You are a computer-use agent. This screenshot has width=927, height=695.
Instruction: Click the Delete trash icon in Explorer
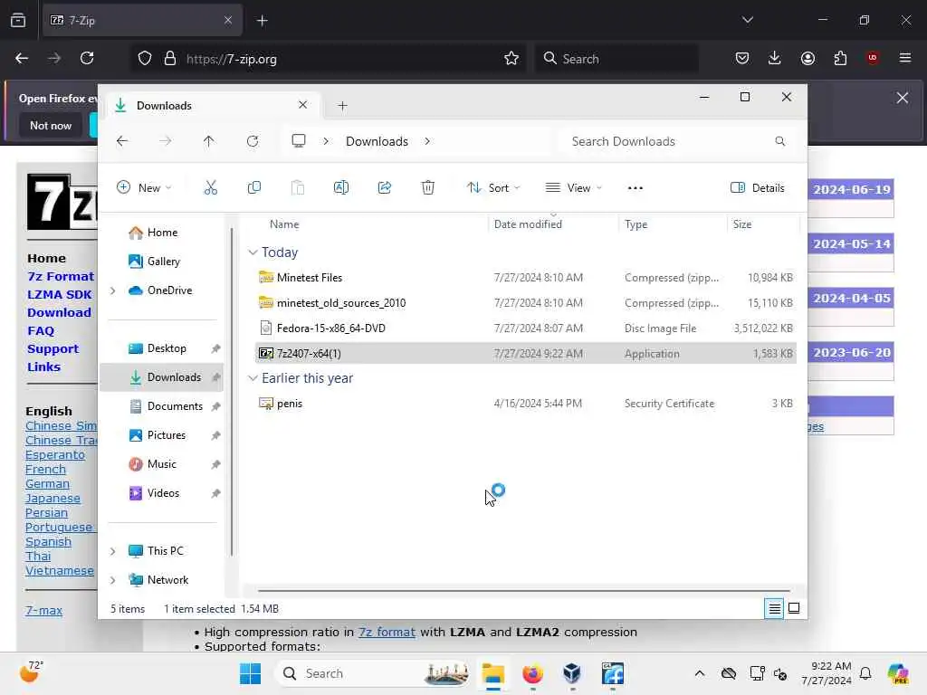coord(428,188)
